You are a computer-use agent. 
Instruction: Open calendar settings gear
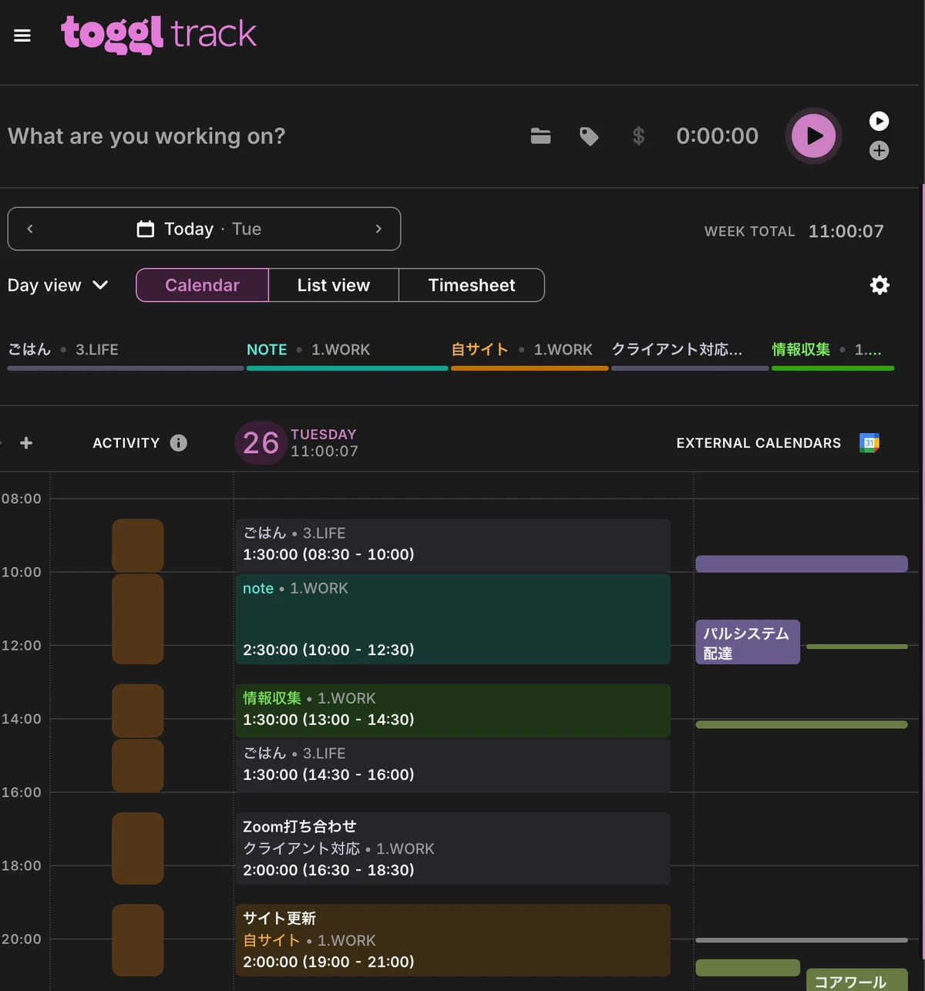tap(880, 285)
